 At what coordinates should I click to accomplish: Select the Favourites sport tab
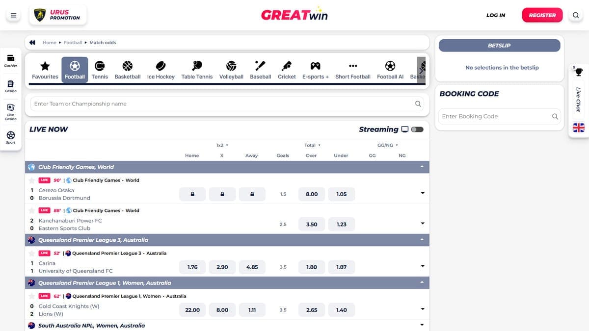click(45, 70)
